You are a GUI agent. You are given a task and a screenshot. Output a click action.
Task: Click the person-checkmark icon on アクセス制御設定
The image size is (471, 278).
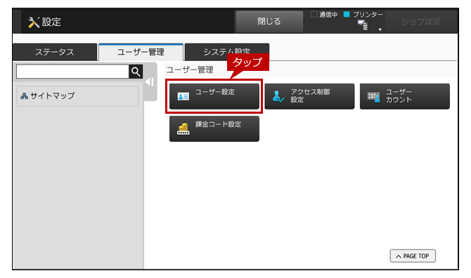tap(278, 96)
